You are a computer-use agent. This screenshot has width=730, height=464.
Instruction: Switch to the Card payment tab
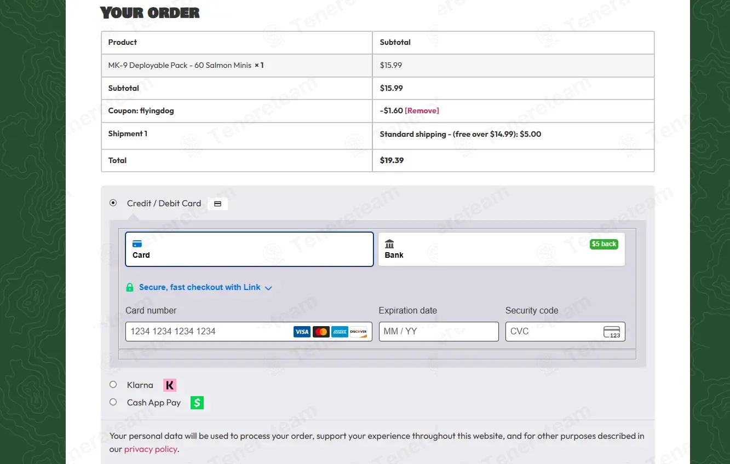tap(249, 250)
